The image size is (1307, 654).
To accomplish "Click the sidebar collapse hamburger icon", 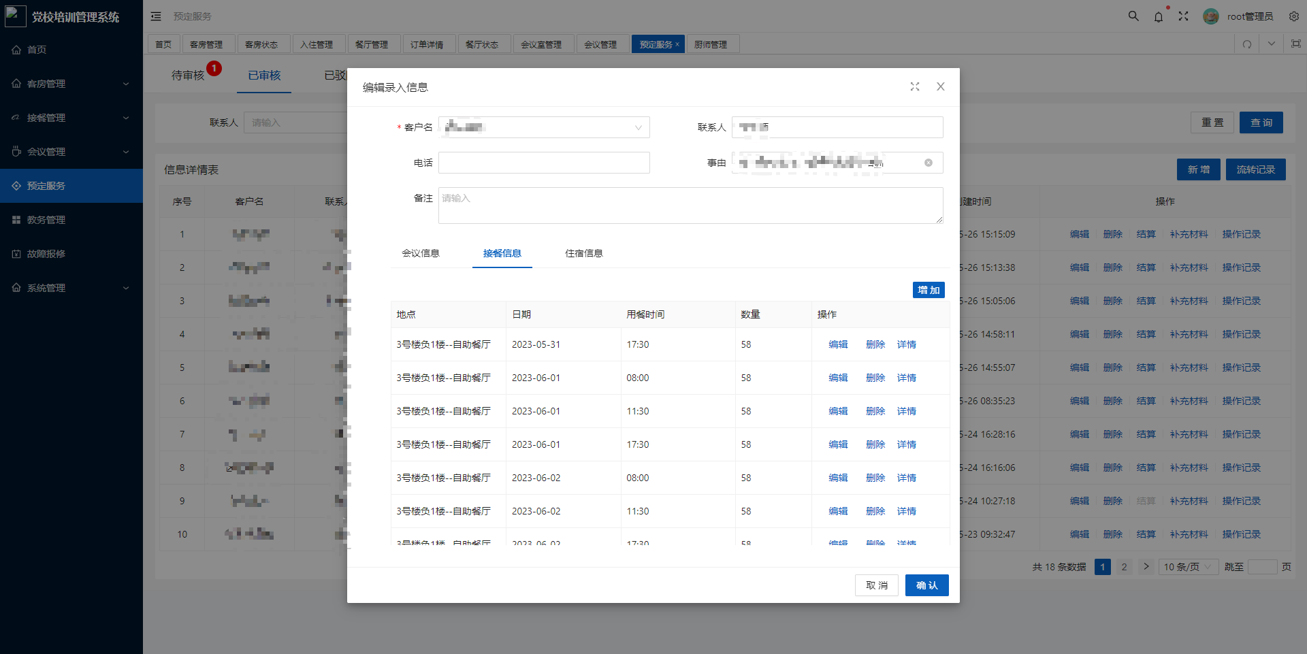I will pyautogui.click(x=156, y=16).
